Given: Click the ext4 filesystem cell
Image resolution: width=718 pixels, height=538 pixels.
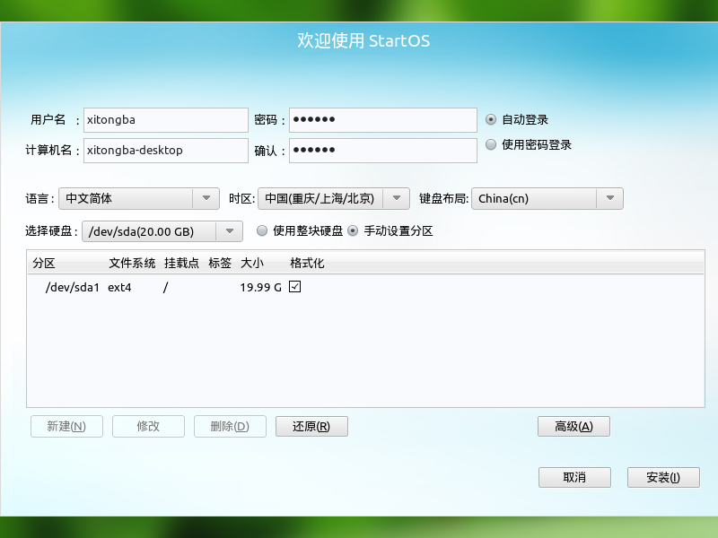Looking at the screenshot, I should pos(119,287).
